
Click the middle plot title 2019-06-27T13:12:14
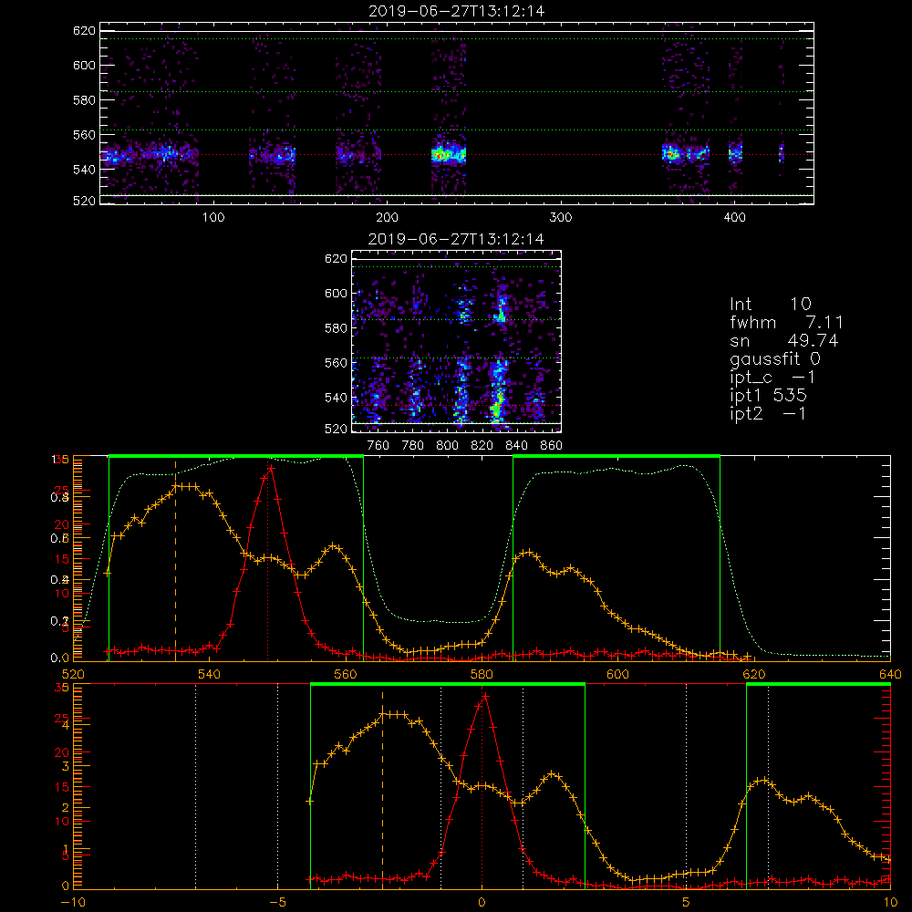[457, 239]
